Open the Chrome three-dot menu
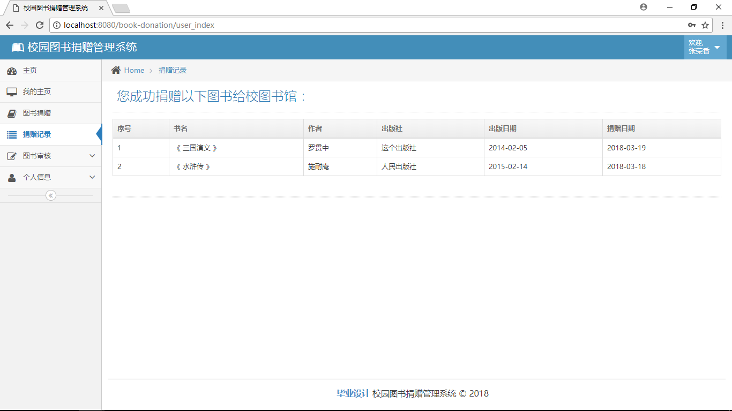732x411 pixels. coord(722,25)
